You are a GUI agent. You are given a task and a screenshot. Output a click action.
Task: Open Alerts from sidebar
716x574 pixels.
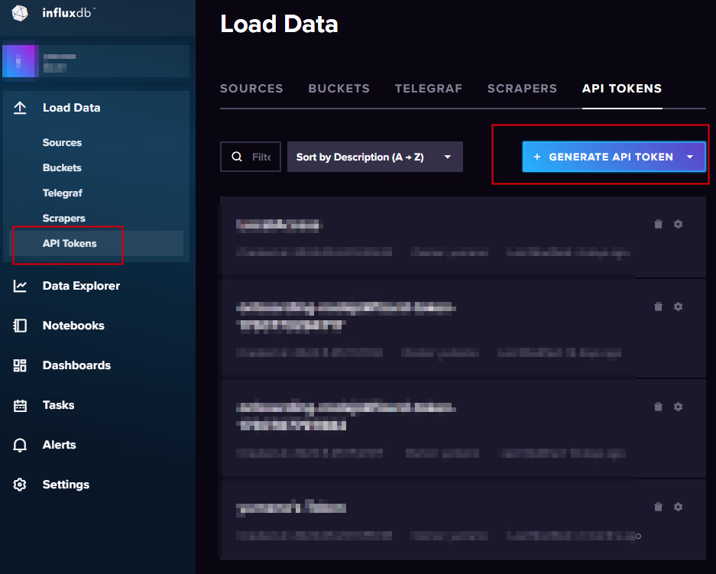[x=60, y=445]
